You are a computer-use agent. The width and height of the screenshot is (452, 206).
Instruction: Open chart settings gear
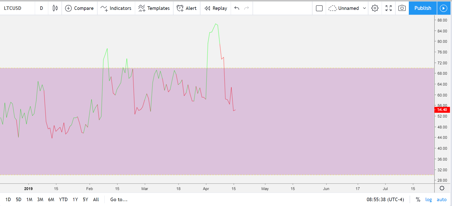375,8
